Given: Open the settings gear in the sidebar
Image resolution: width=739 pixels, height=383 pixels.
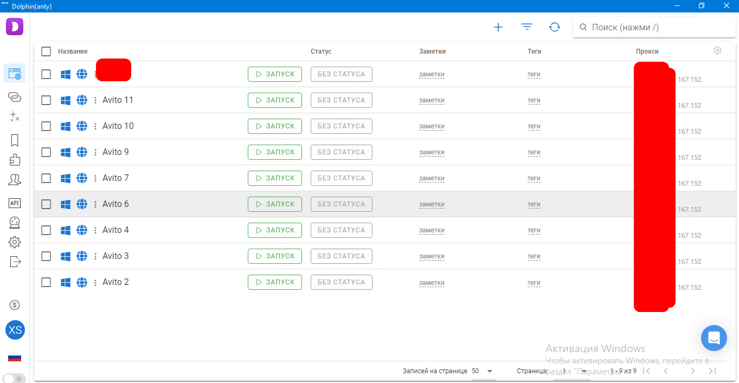Looking at the screenshot, I should point(15,242).
